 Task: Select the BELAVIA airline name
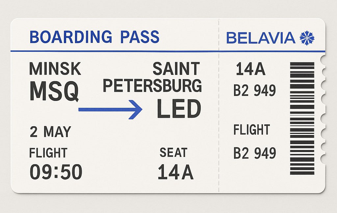(261, 38)
